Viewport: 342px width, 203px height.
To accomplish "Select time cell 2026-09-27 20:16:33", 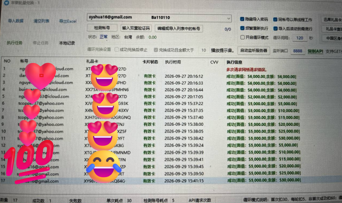I will [x=184, y=83].
